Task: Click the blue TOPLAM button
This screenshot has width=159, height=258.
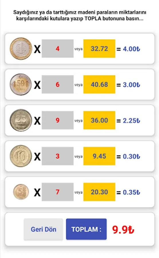Action: [x=86, y=229]
